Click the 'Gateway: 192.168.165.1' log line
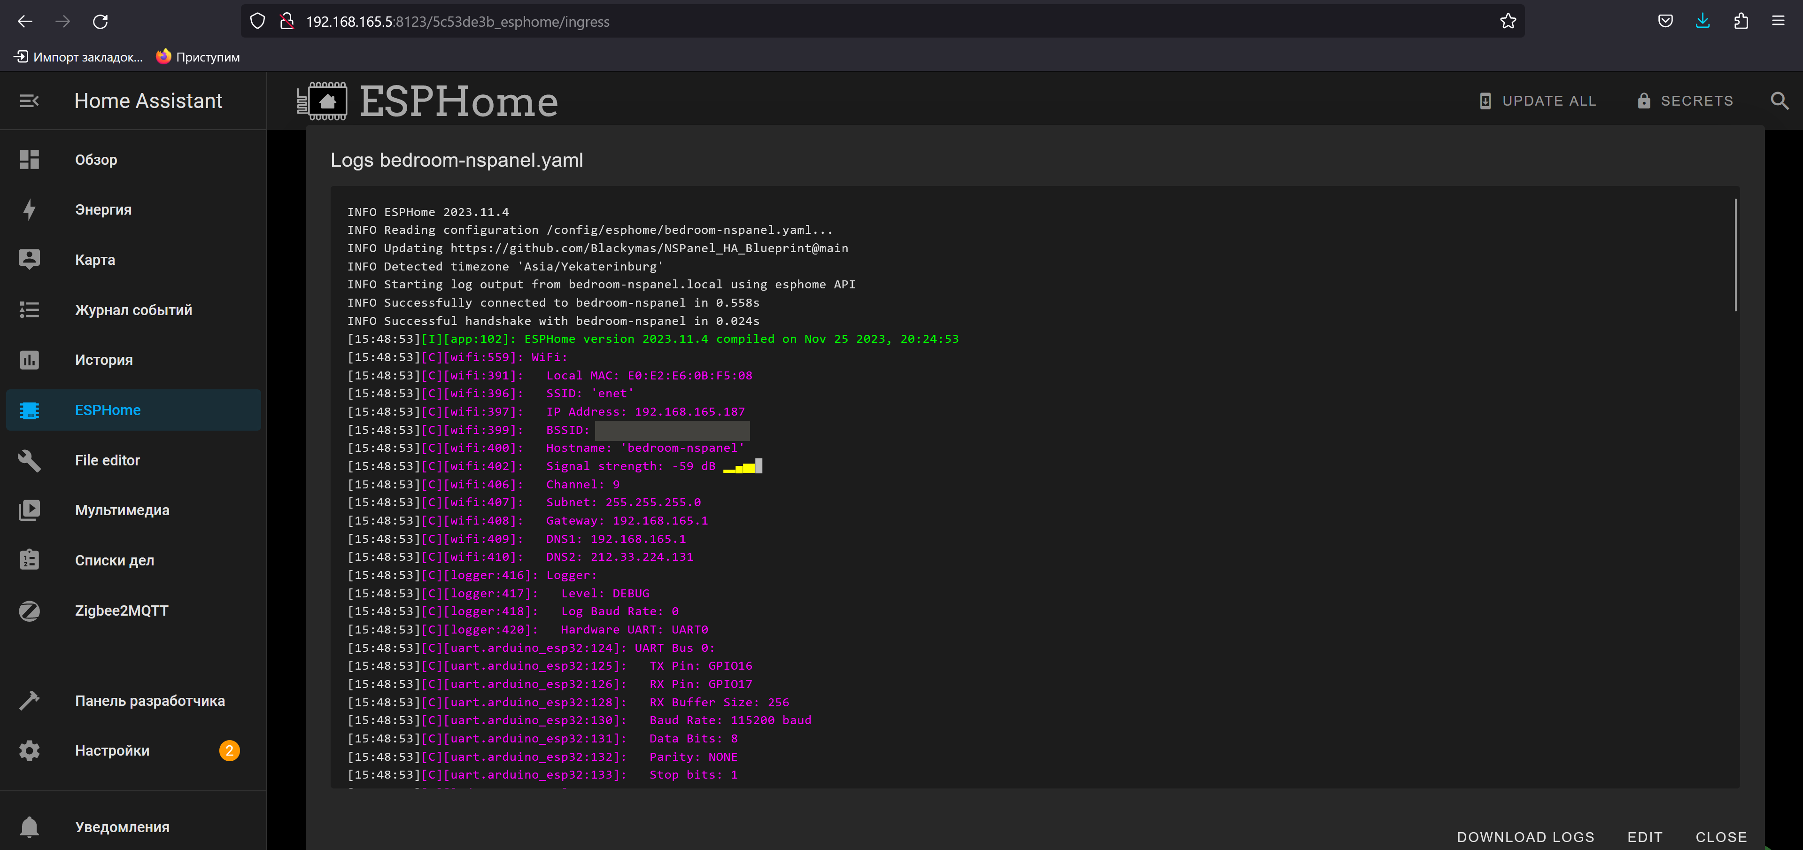1803x850 pixels. click(528, 520)
